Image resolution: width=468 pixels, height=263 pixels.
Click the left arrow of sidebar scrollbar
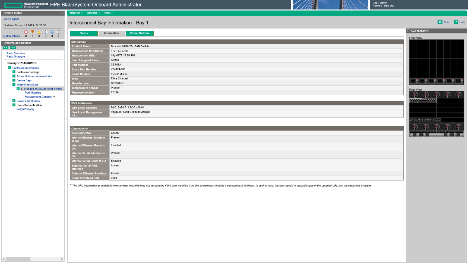[x=4, y=259]
